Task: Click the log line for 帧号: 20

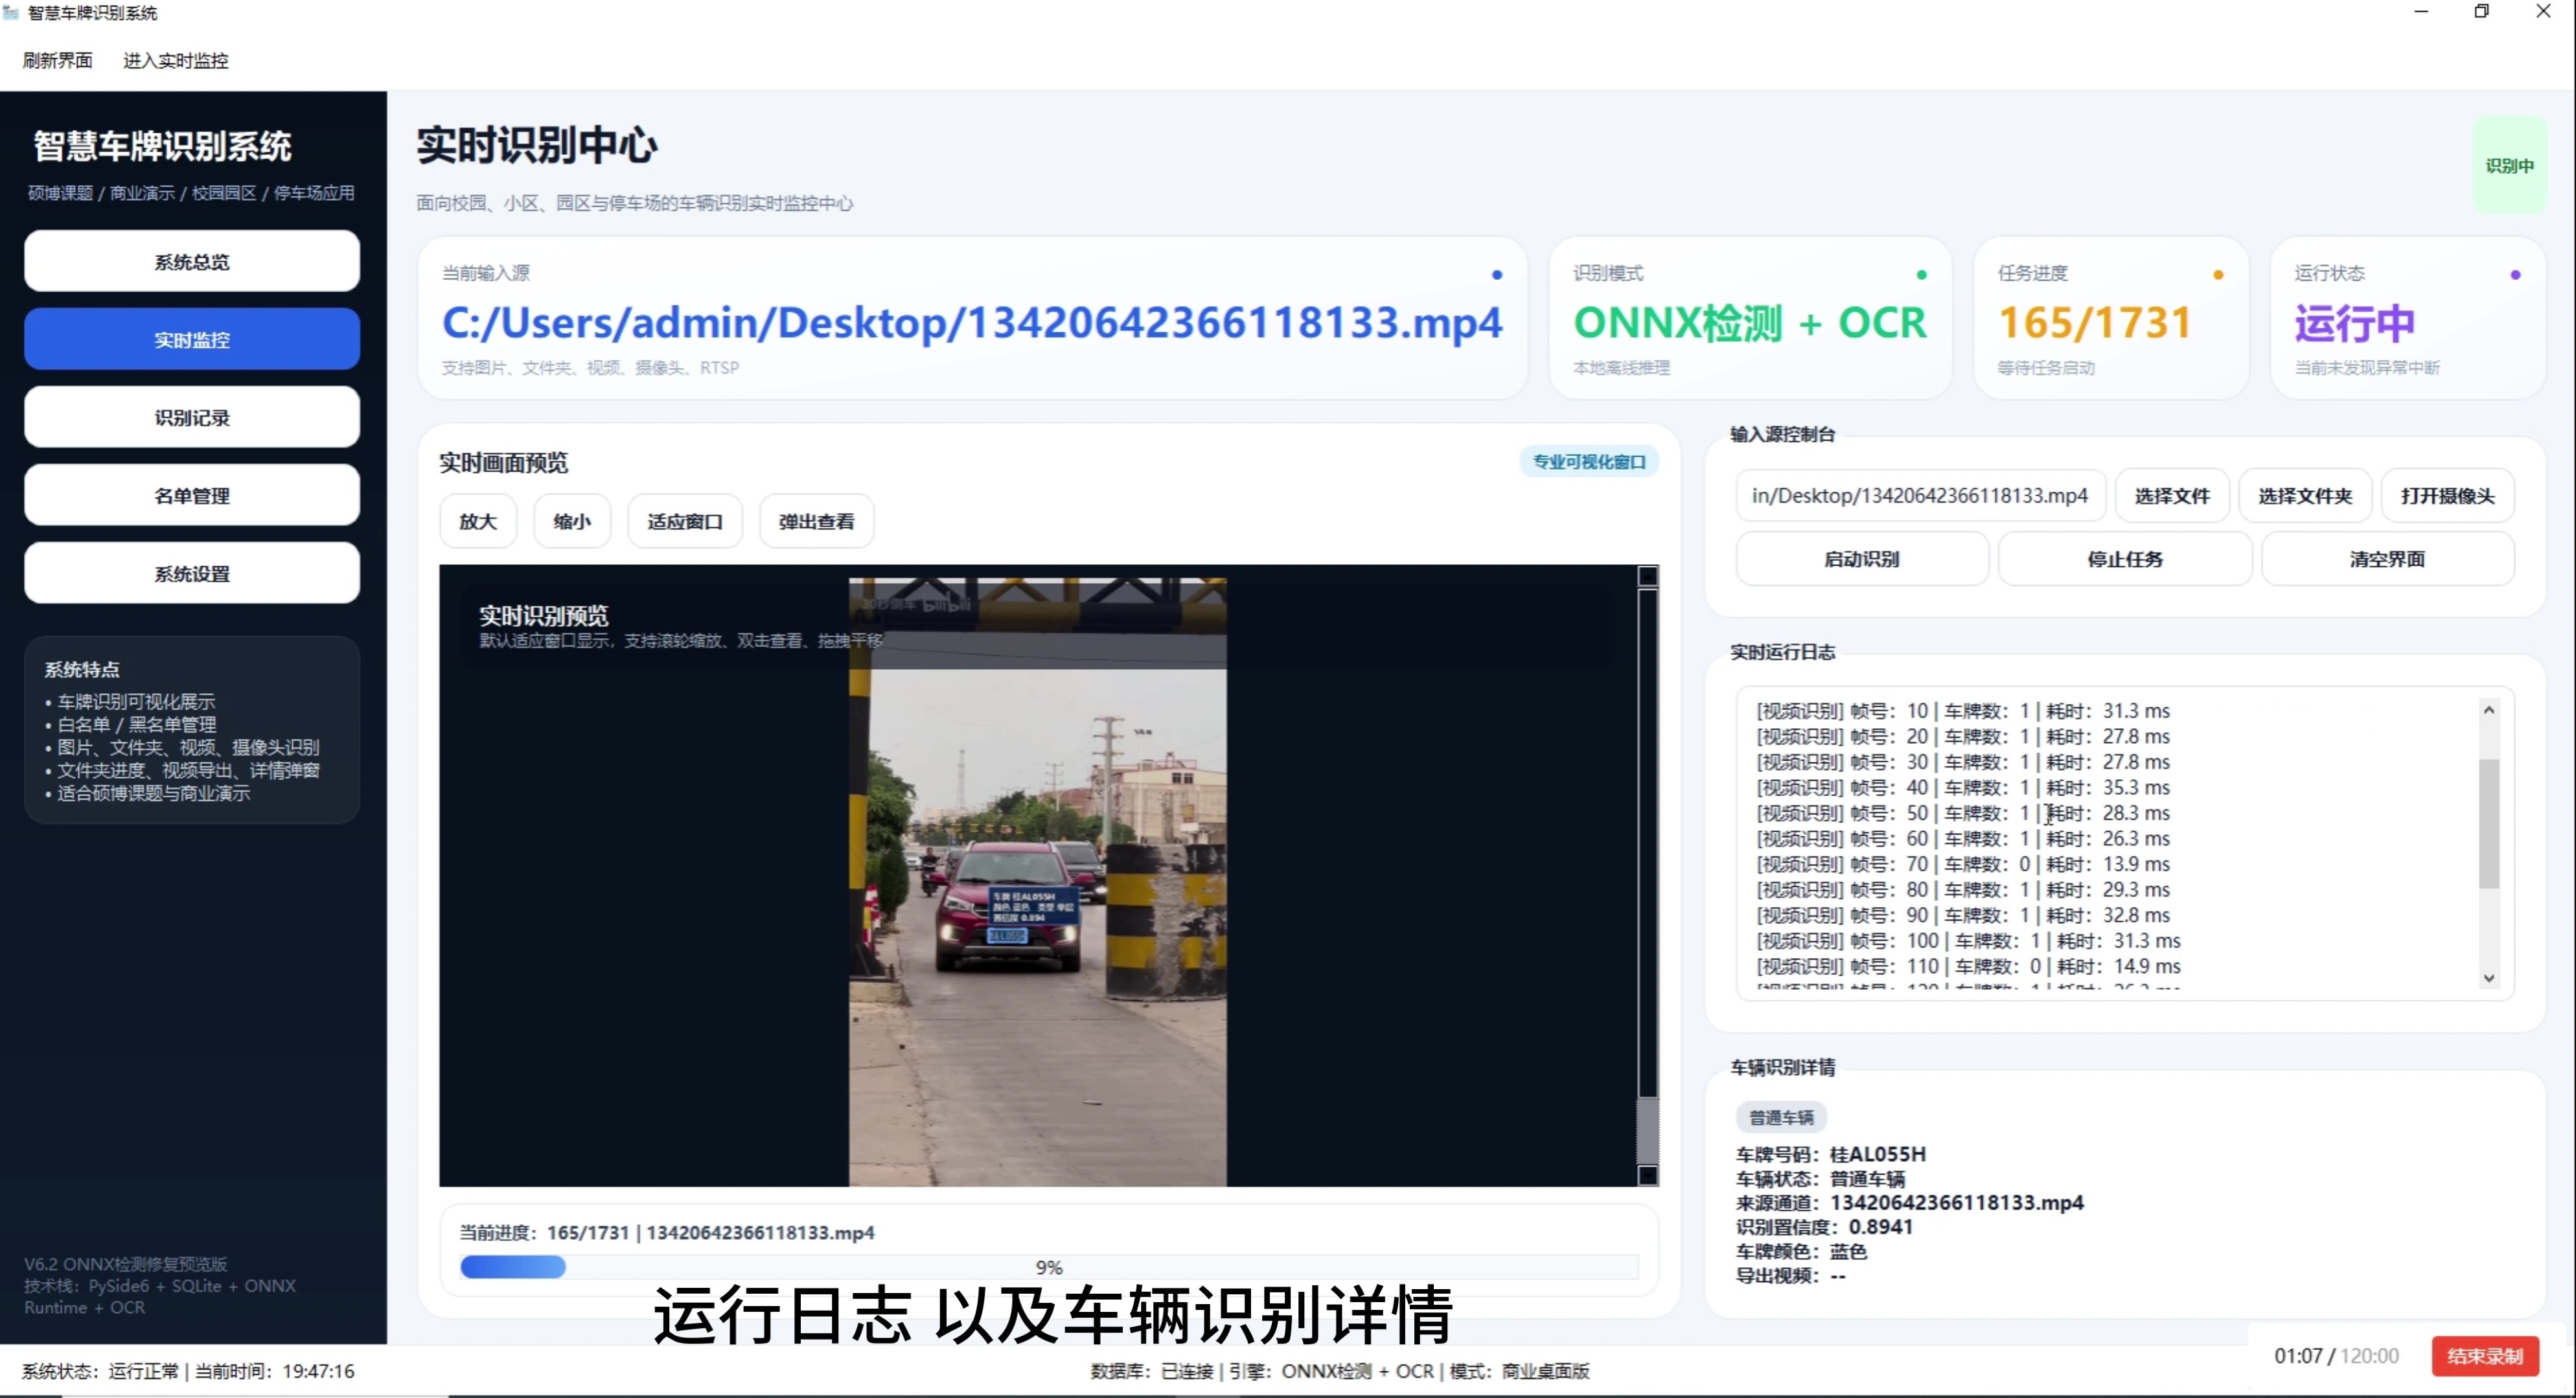Action: click(x=1963, y=737)
